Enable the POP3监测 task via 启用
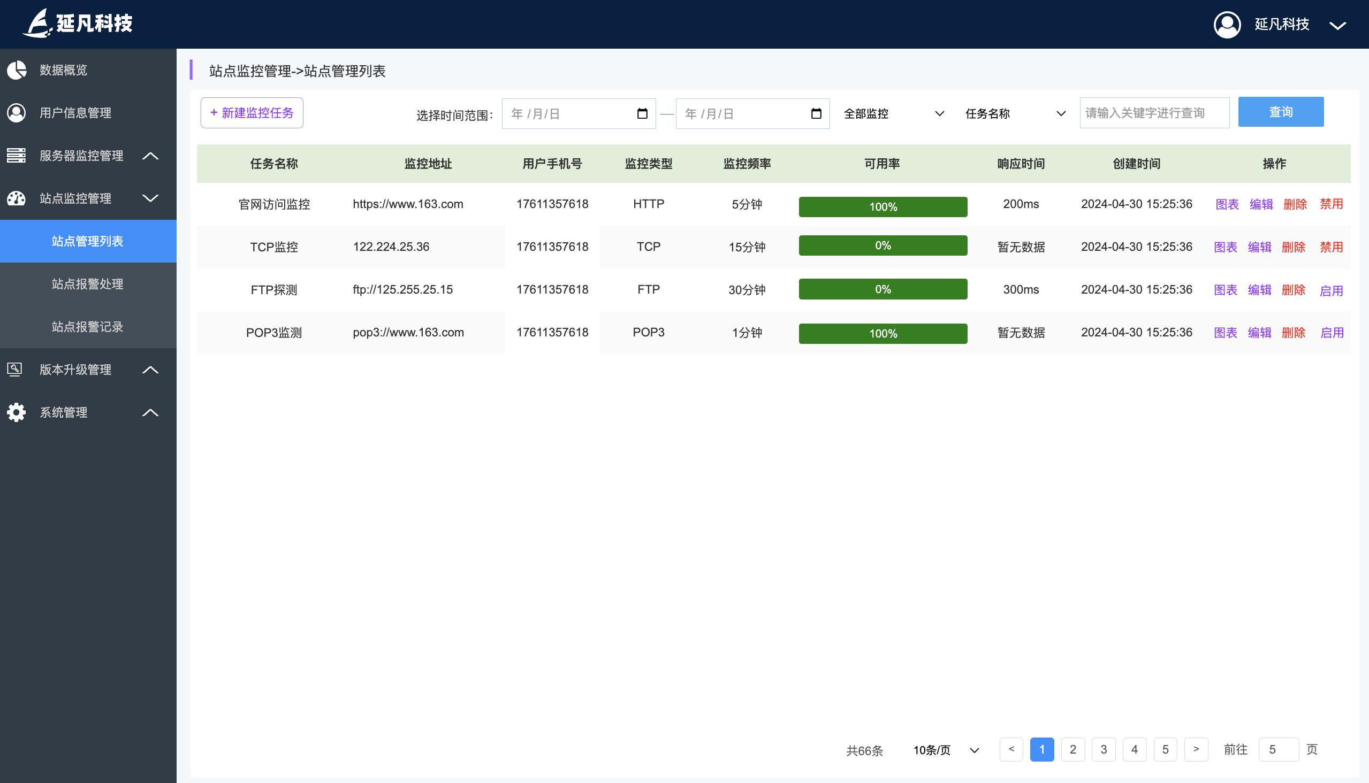The height and width of the screenshot is (783, 1369). [x=1332, y=333]
